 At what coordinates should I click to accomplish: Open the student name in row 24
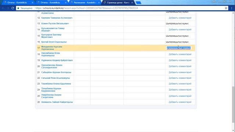(x=51, y=89)
